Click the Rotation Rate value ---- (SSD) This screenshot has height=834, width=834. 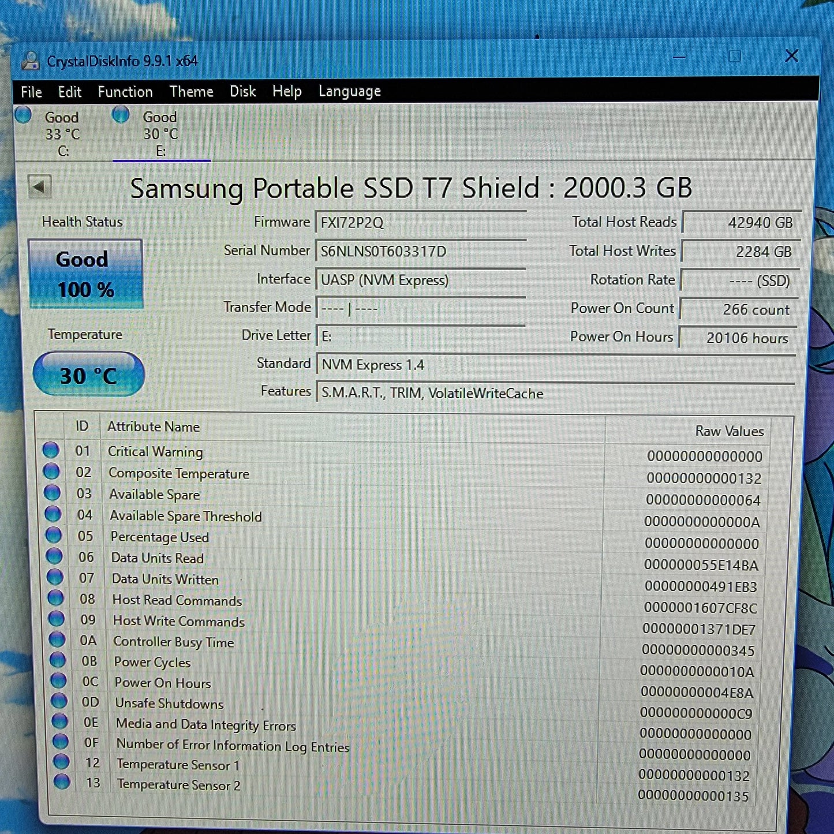[x=739, y=281]
